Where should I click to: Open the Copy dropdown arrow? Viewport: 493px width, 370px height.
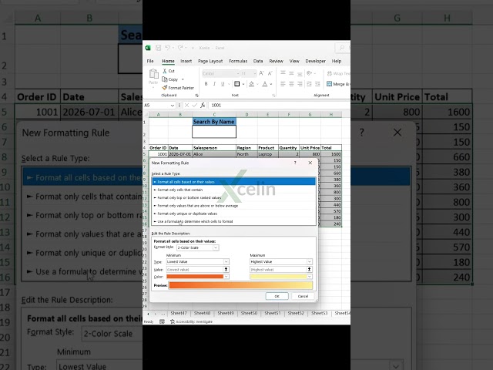pos(183,79)
